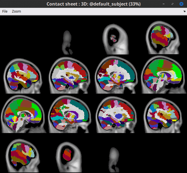Maximize the Contact sheet window
This screenshot has height=173, width=187.
(173, 4)
